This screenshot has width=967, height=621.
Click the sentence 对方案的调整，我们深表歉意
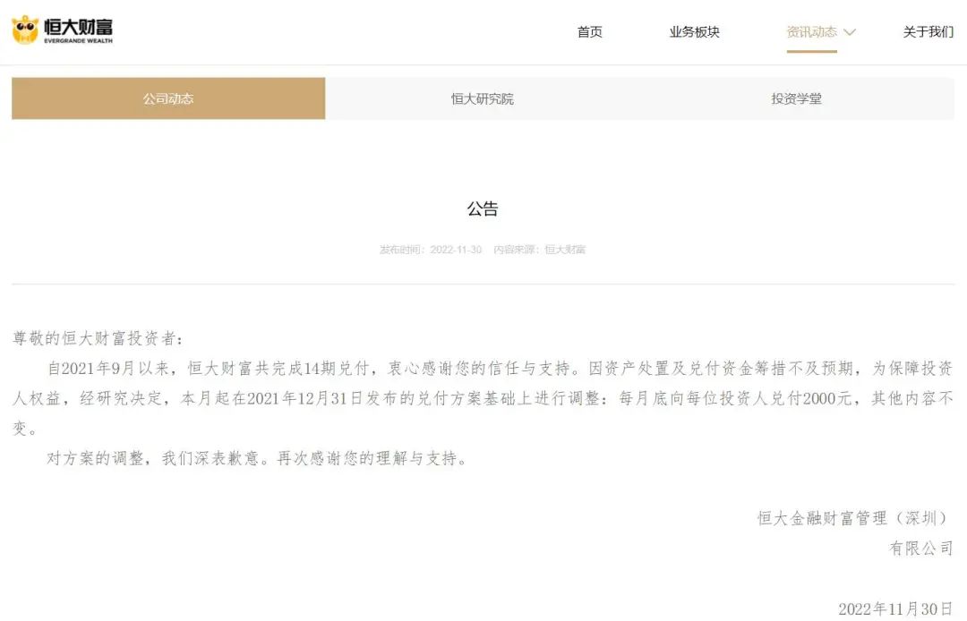pyautogui.click(x=153, y=458)
